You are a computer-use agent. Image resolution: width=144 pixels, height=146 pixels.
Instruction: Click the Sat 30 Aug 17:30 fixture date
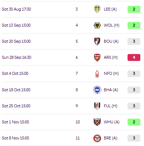(16, 9)
